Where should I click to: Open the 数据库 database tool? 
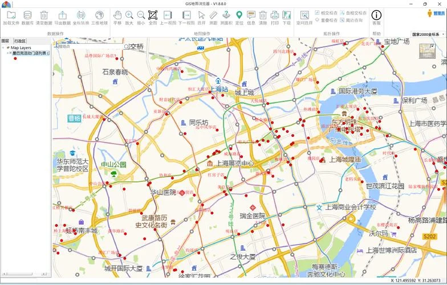point(27,18)
